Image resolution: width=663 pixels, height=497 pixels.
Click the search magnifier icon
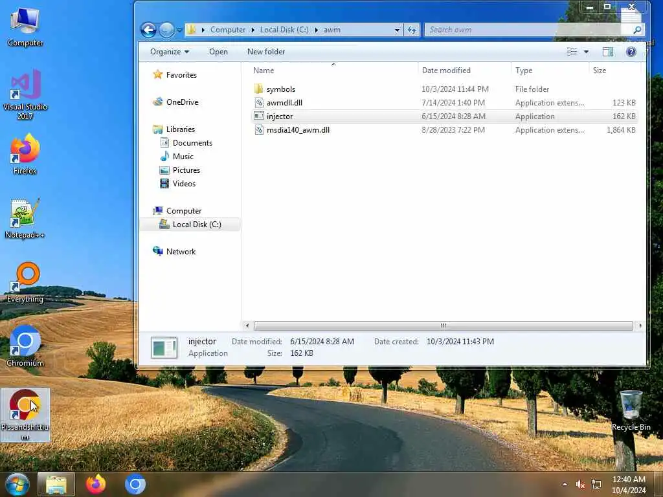[x=637, y=30]
